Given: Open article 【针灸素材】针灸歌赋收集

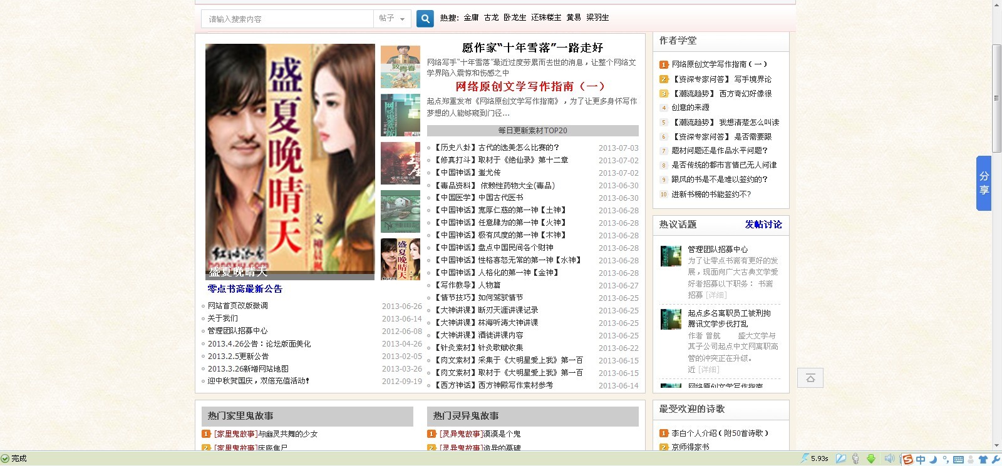Looking at the screenshot, I should 478,348.
